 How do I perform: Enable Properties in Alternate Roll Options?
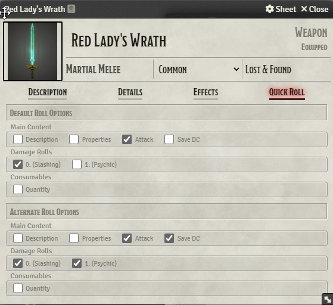(x=74, y=238)
